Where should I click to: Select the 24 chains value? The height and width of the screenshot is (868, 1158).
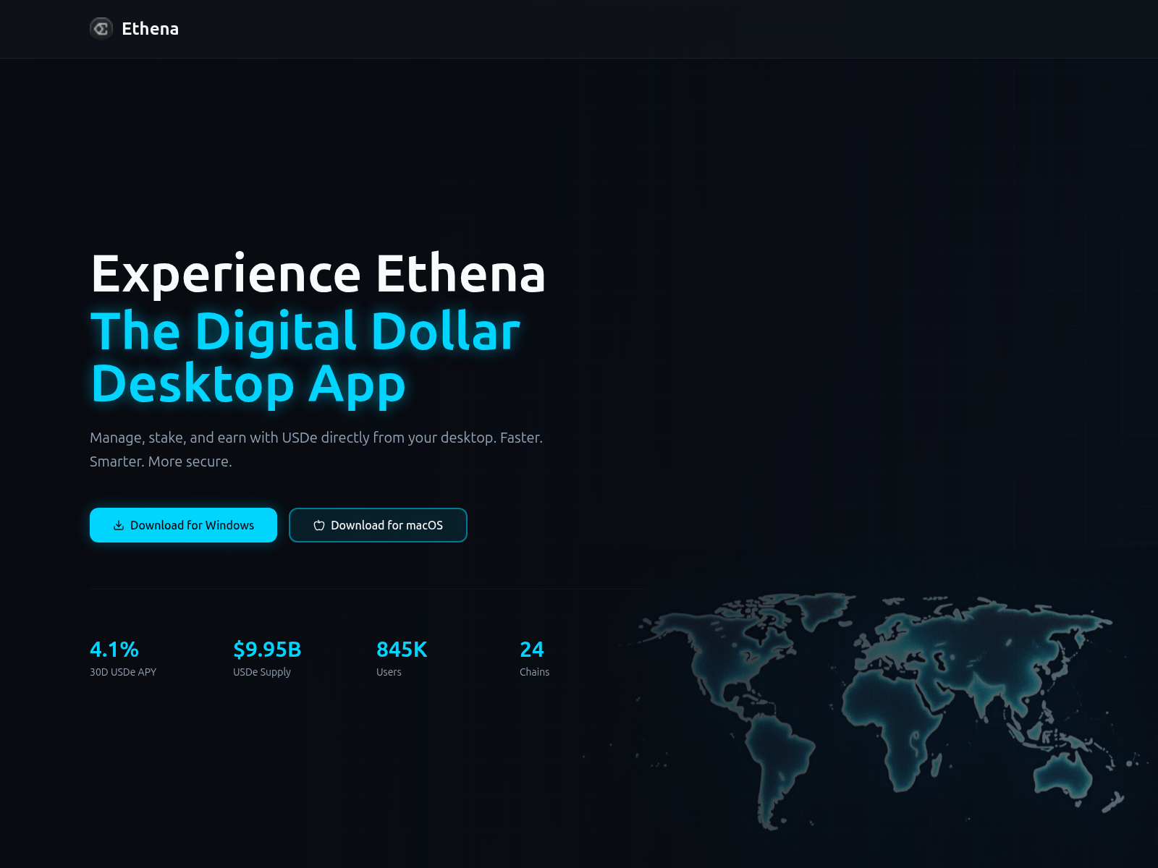532,650
